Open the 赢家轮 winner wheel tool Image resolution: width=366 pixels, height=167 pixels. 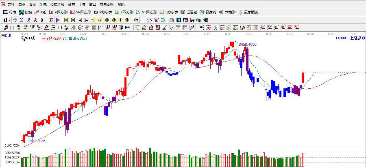point(207,12)
